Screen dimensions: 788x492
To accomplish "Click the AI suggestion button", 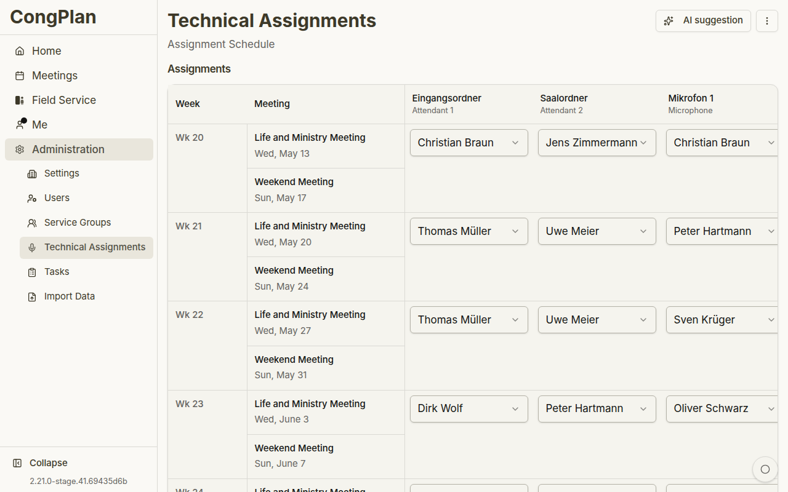I will (x=703, y=21).
